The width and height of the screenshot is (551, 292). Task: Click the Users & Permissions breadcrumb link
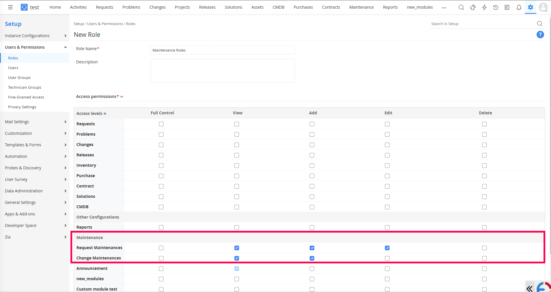[x=105, y=24]
